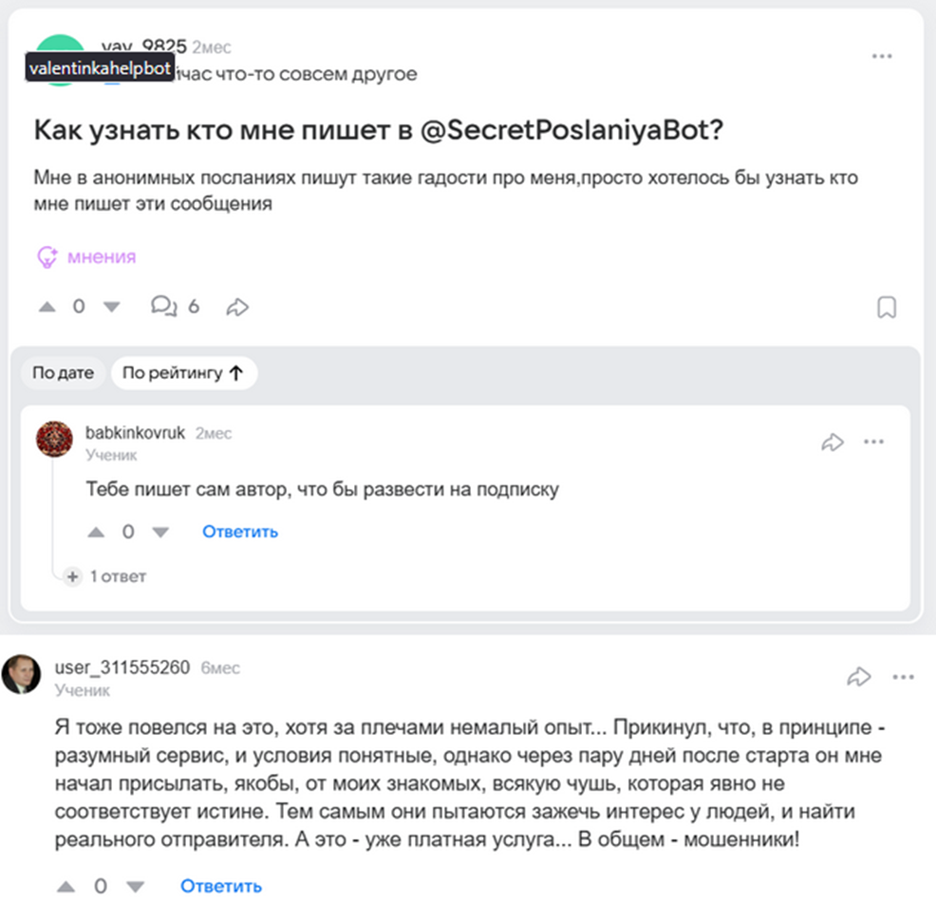Image resolution: width=936 pixels, height=902 pixels.
Task: Open more options for babkinkovruk's answer
Action: pyautogui.click(x=873, y=442)
